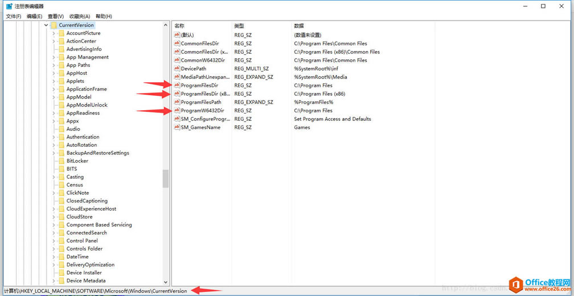This screenshot has width=574, height=296.
Task: Select the CloudStore key
Action: point(80,217)
